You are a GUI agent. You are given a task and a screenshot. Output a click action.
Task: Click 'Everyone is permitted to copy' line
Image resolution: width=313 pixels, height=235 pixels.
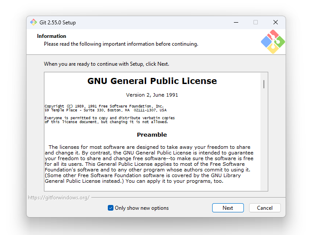[x=110, y=118]
